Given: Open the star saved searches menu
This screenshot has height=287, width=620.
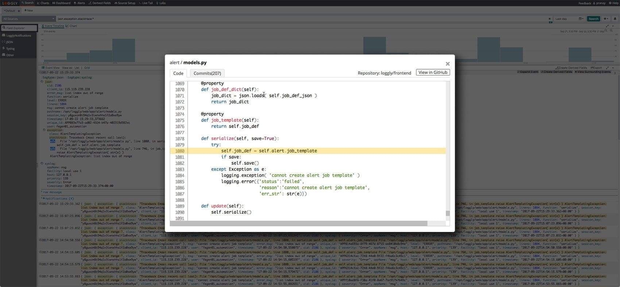Looking at the screenshot, I should pos(606,19).
